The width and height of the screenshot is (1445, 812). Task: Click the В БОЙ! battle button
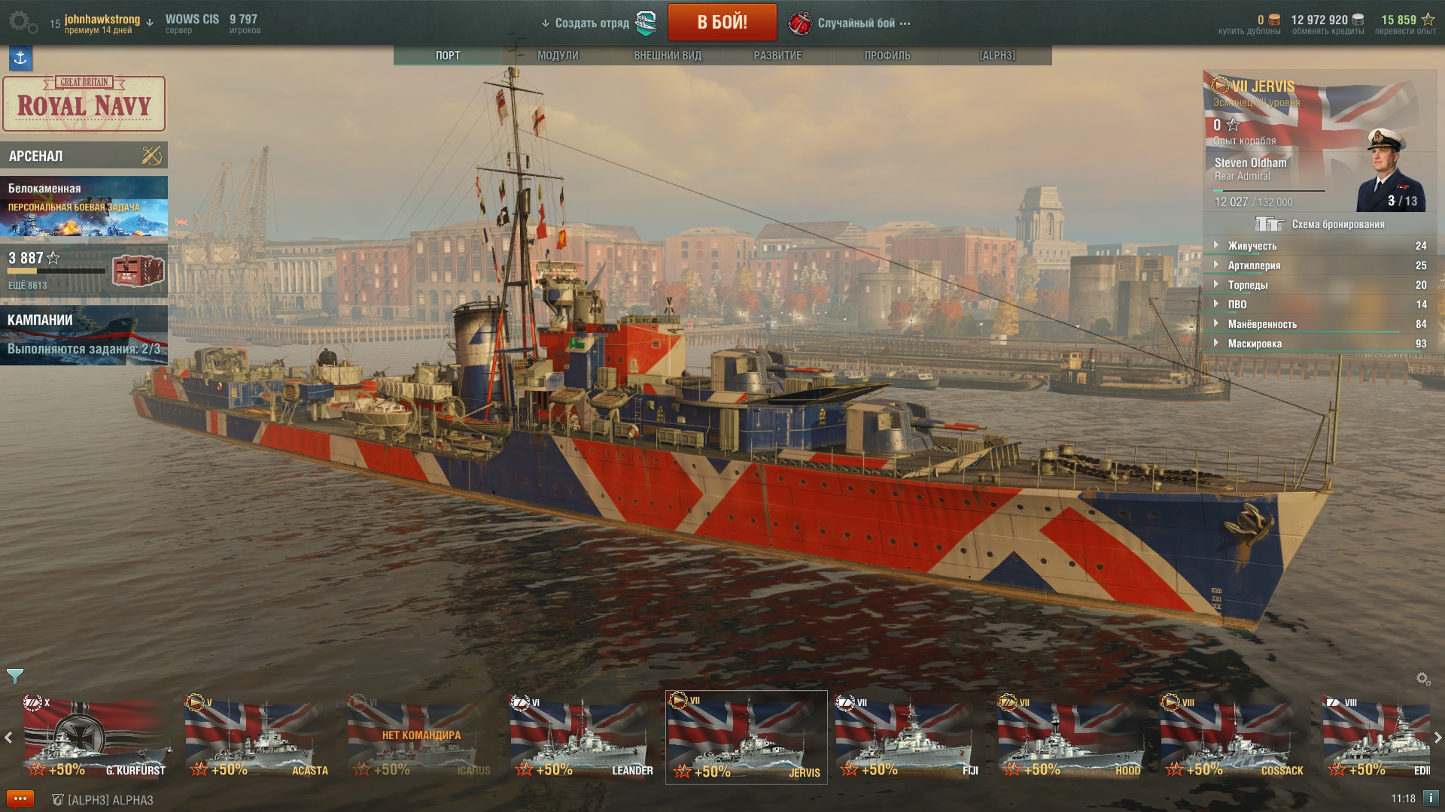(x=722, y=23)
